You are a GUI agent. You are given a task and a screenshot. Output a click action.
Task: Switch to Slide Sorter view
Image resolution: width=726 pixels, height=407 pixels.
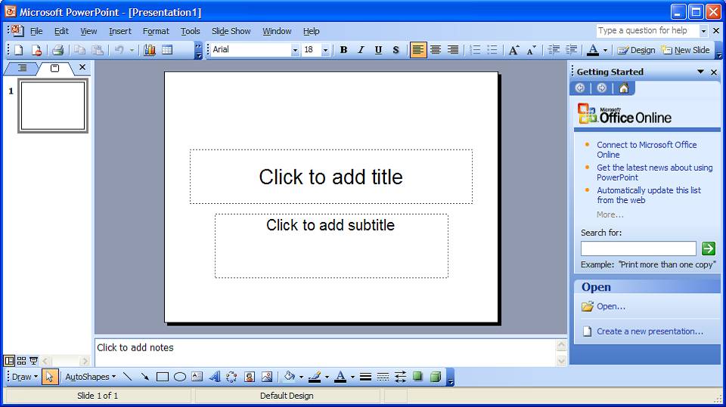[21, 361]
